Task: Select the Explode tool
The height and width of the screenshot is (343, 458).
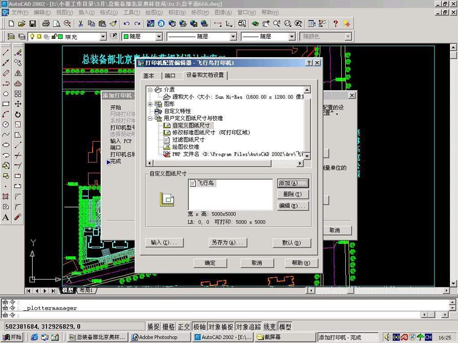Action: [x=18, y=217]
